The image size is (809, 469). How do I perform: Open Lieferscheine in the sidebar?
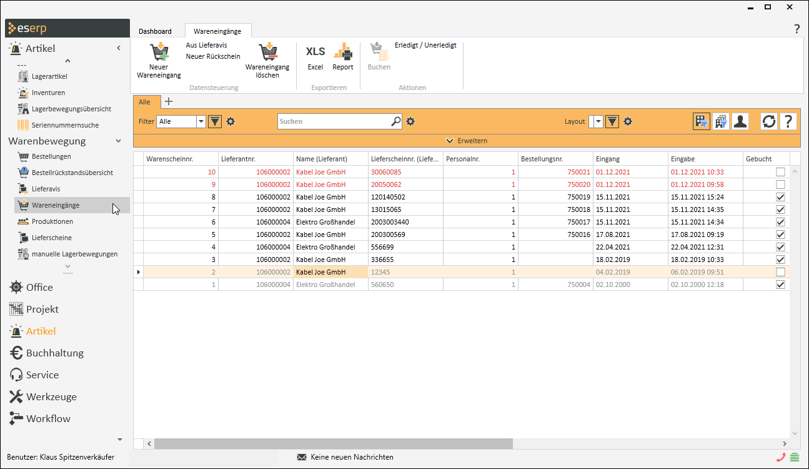click(x=51, y=238)
